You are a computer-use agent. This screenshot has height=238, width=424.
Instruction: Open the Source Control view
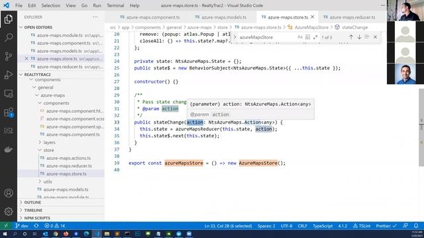click(x=9, y=56)
